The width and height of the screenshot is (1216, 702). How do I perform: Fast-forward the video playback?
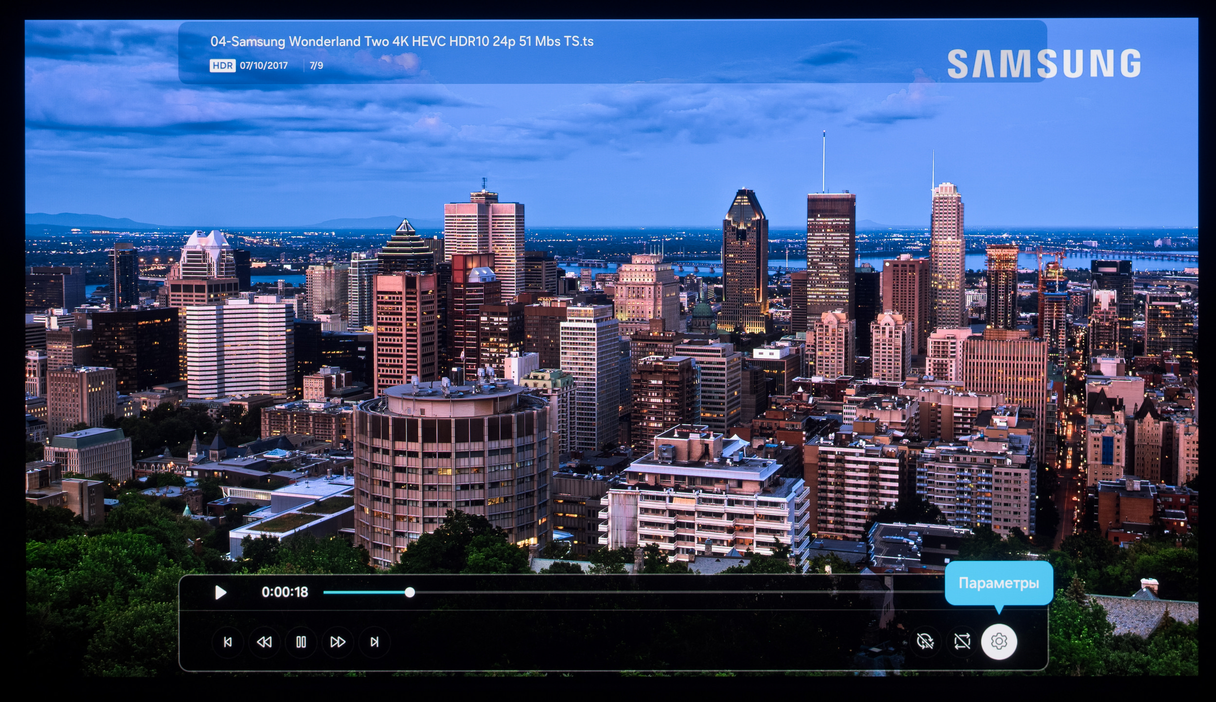(338, 642)
